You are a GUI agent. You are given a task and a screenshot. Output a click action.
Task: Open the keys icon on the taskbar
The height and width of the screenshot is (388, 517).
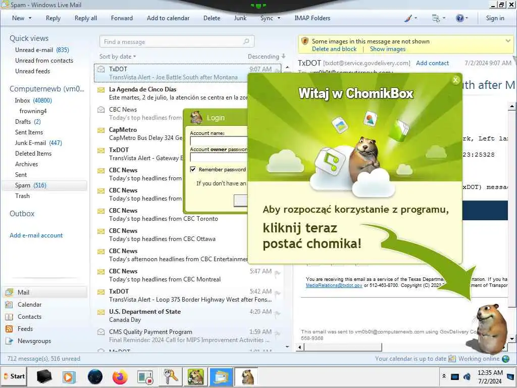171,376
